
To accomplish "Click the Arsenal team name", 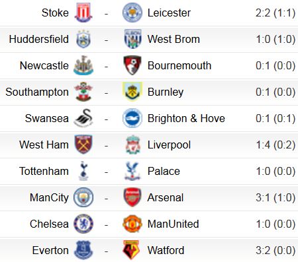I will click(166, 197).
